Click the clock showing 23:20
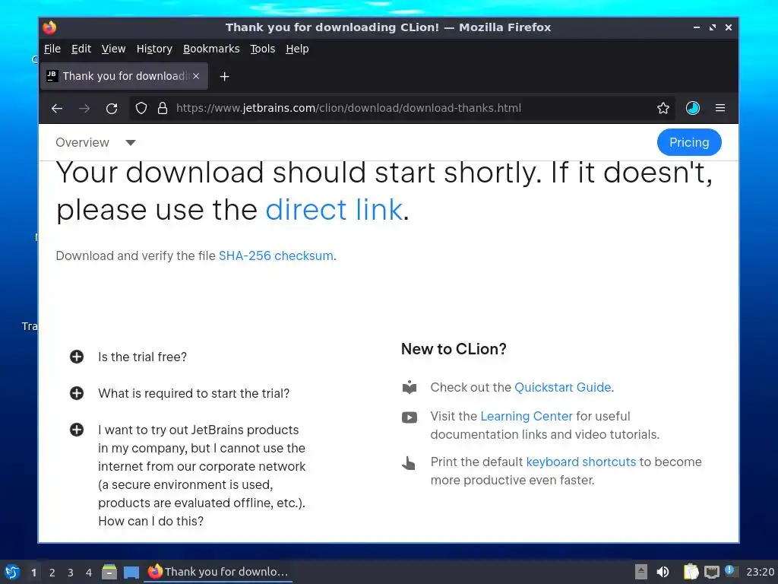 pos(760,572)
